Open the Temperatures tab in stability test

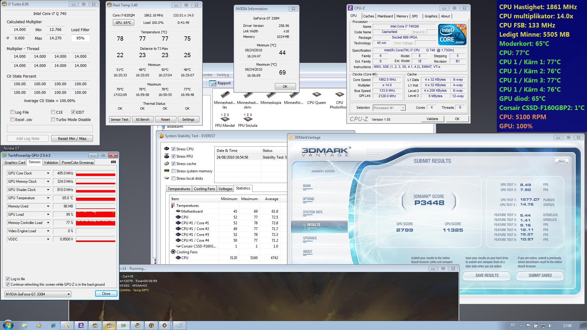[179, 189]
